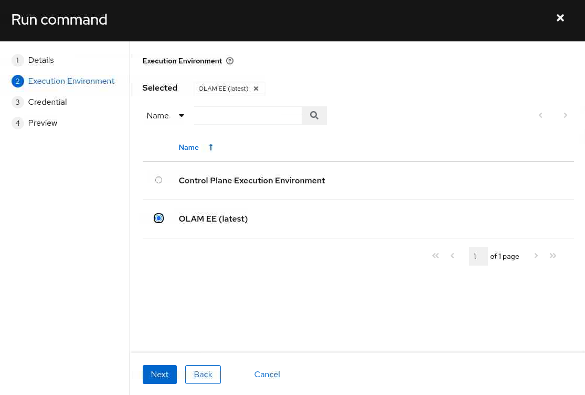Open the Execution Environment help icon
585x395 pixels.
click(x=230, y=61)
